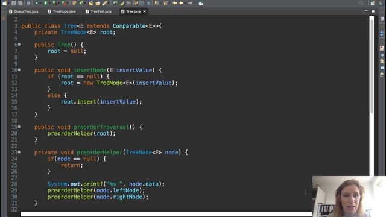Click line number 18 in the gutter
This screenshot has width=386, height=217.
14,121
